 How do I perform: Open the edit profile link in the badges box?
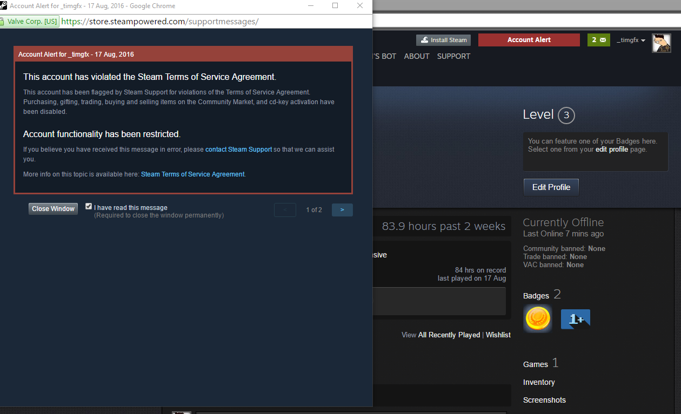tap(612, 150)
